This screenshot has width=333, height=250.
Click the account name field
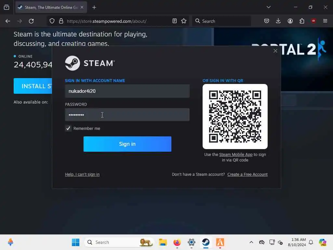coord(127,91)
